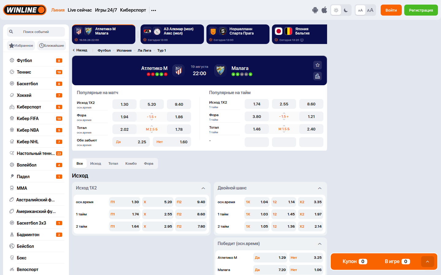This screenshot has height=275, width=441.
Task: Open АЗ Алкмар vs Аякс match card
Action: pos(172,34)
